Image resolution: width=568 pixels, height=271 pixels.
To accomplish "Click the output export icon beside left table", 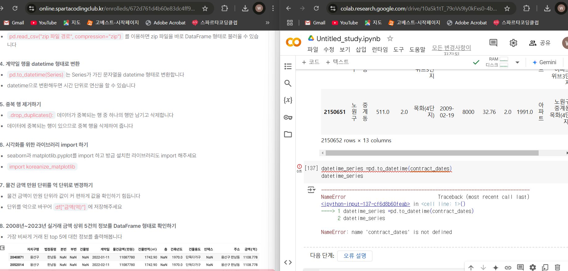I will tap(2, 248).
